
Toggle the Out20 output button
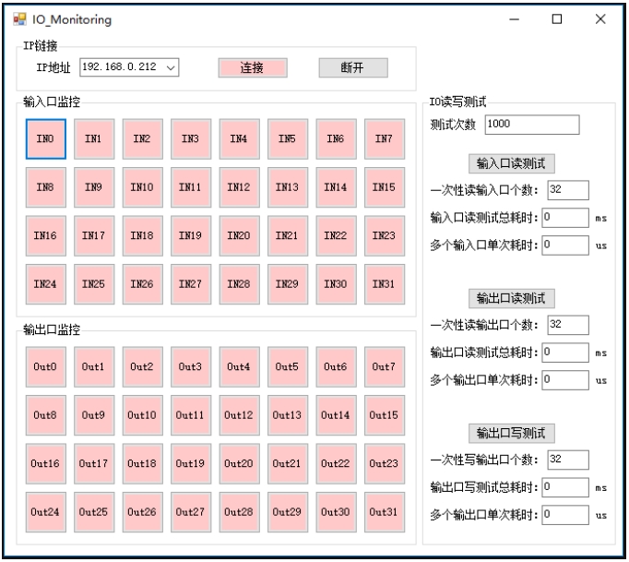(x=239, y=463)
